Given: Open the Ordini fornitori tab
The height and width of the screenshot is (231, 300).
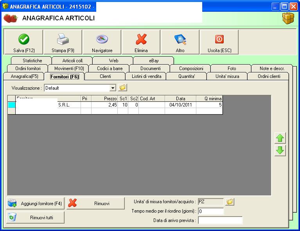Looking at the screenshot, I should [x=28, y=69].
